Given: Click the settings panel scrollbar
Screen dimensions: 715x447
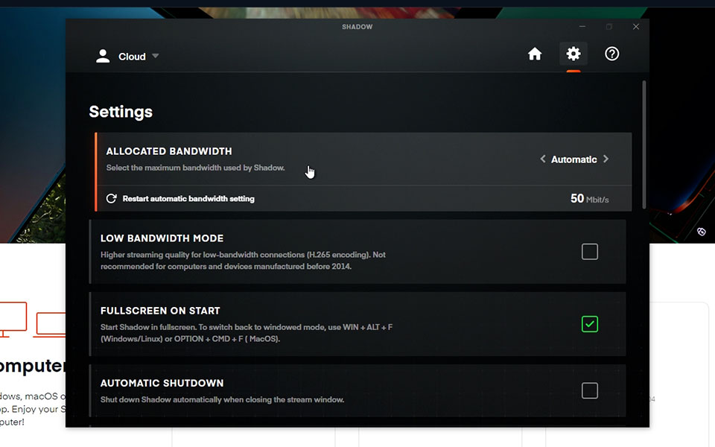Looking at the screenshot, I should (643, 145).
